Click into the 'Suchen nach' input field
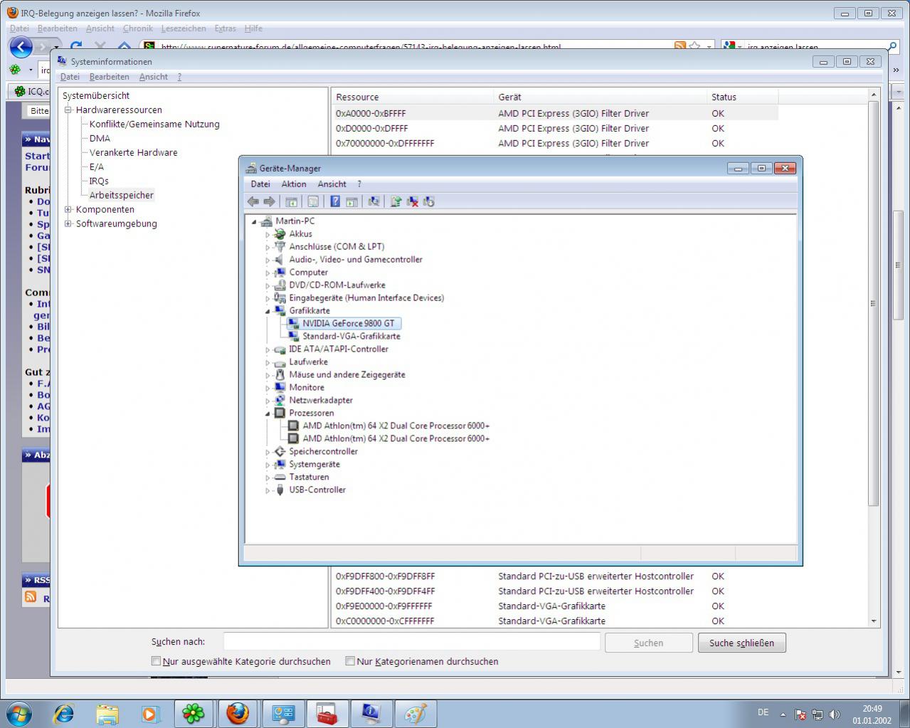Screen dimensions: 910x728 [412, 641]
